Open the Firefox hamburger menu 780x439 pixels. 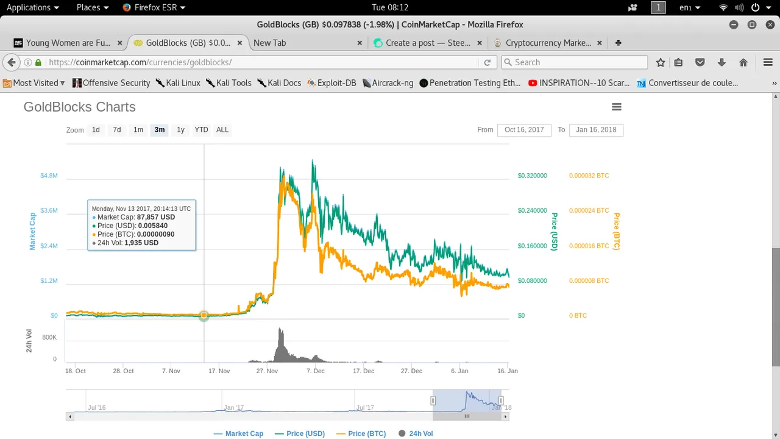[x=768, y=62]
